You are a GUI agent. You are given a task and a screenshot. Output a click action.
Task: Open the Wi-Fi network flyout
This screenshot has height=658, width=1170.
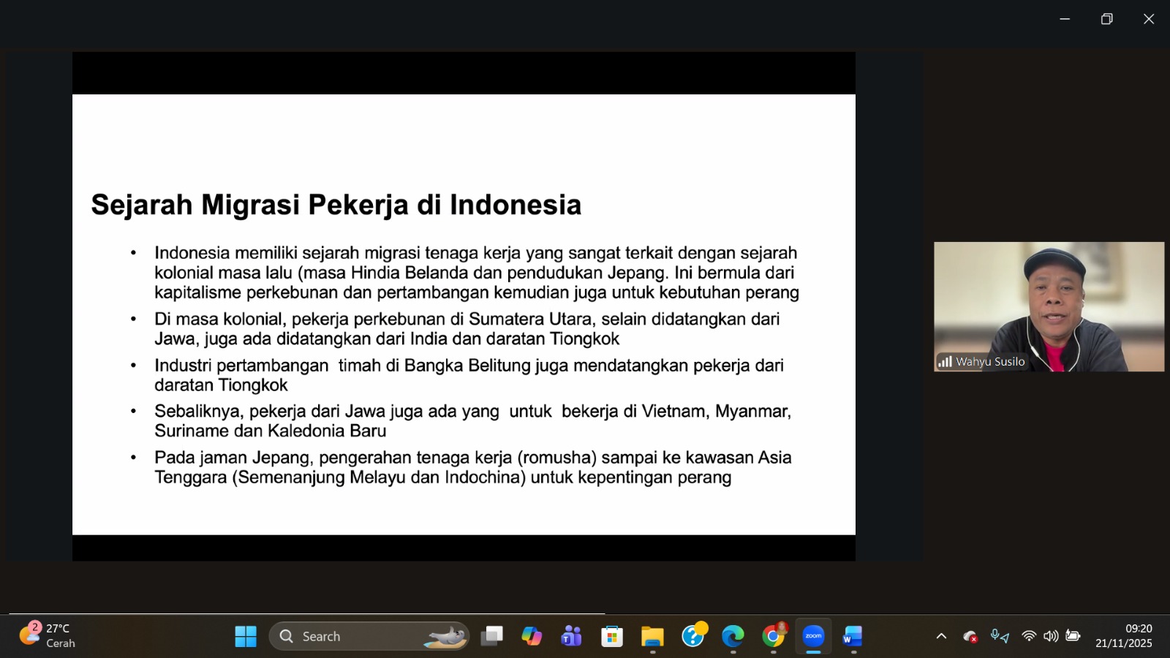point(1029,636)
